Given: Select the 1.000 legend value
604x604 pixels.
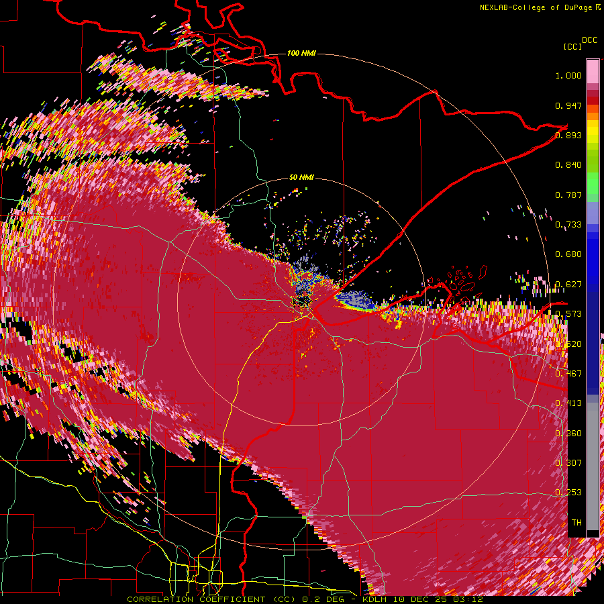Looking at the screenshot, I should (568, 75).
